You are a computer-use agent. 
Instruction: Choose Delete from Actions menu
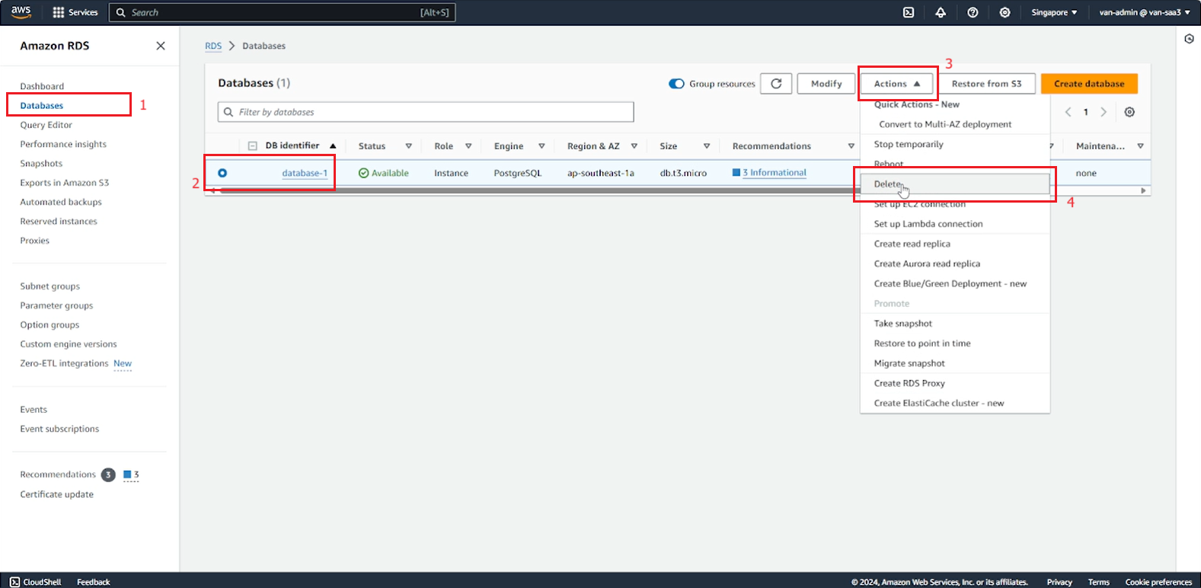coord(955,184)
